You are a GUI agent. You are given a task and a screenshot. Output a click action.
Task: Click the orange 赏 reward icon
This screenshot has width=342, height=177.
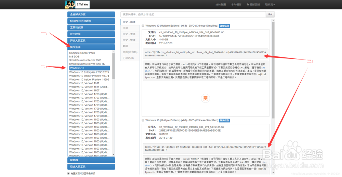[205, 98]
